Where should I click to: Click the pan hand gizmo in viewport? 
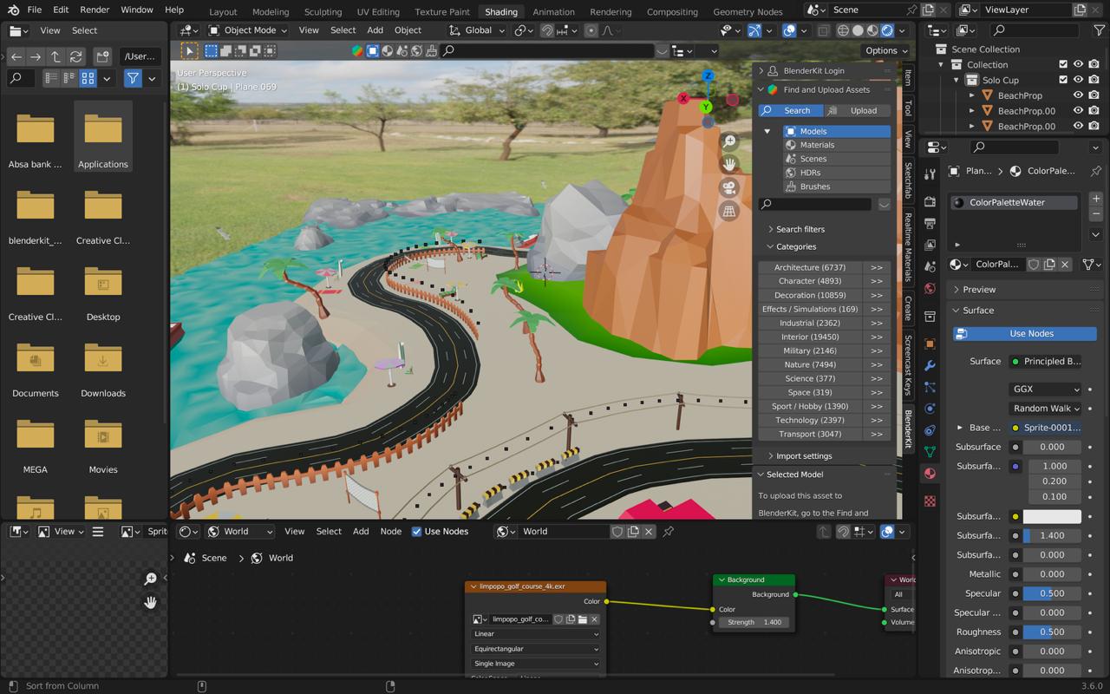(729, 164)
